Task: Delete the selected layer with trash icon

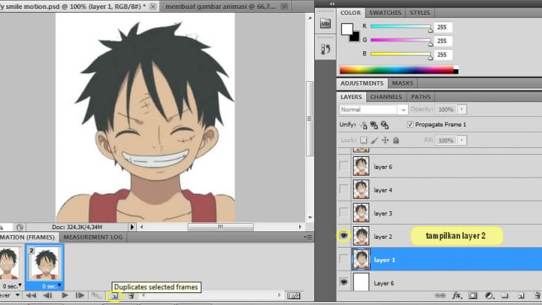Action: click(x=538, y=295)
